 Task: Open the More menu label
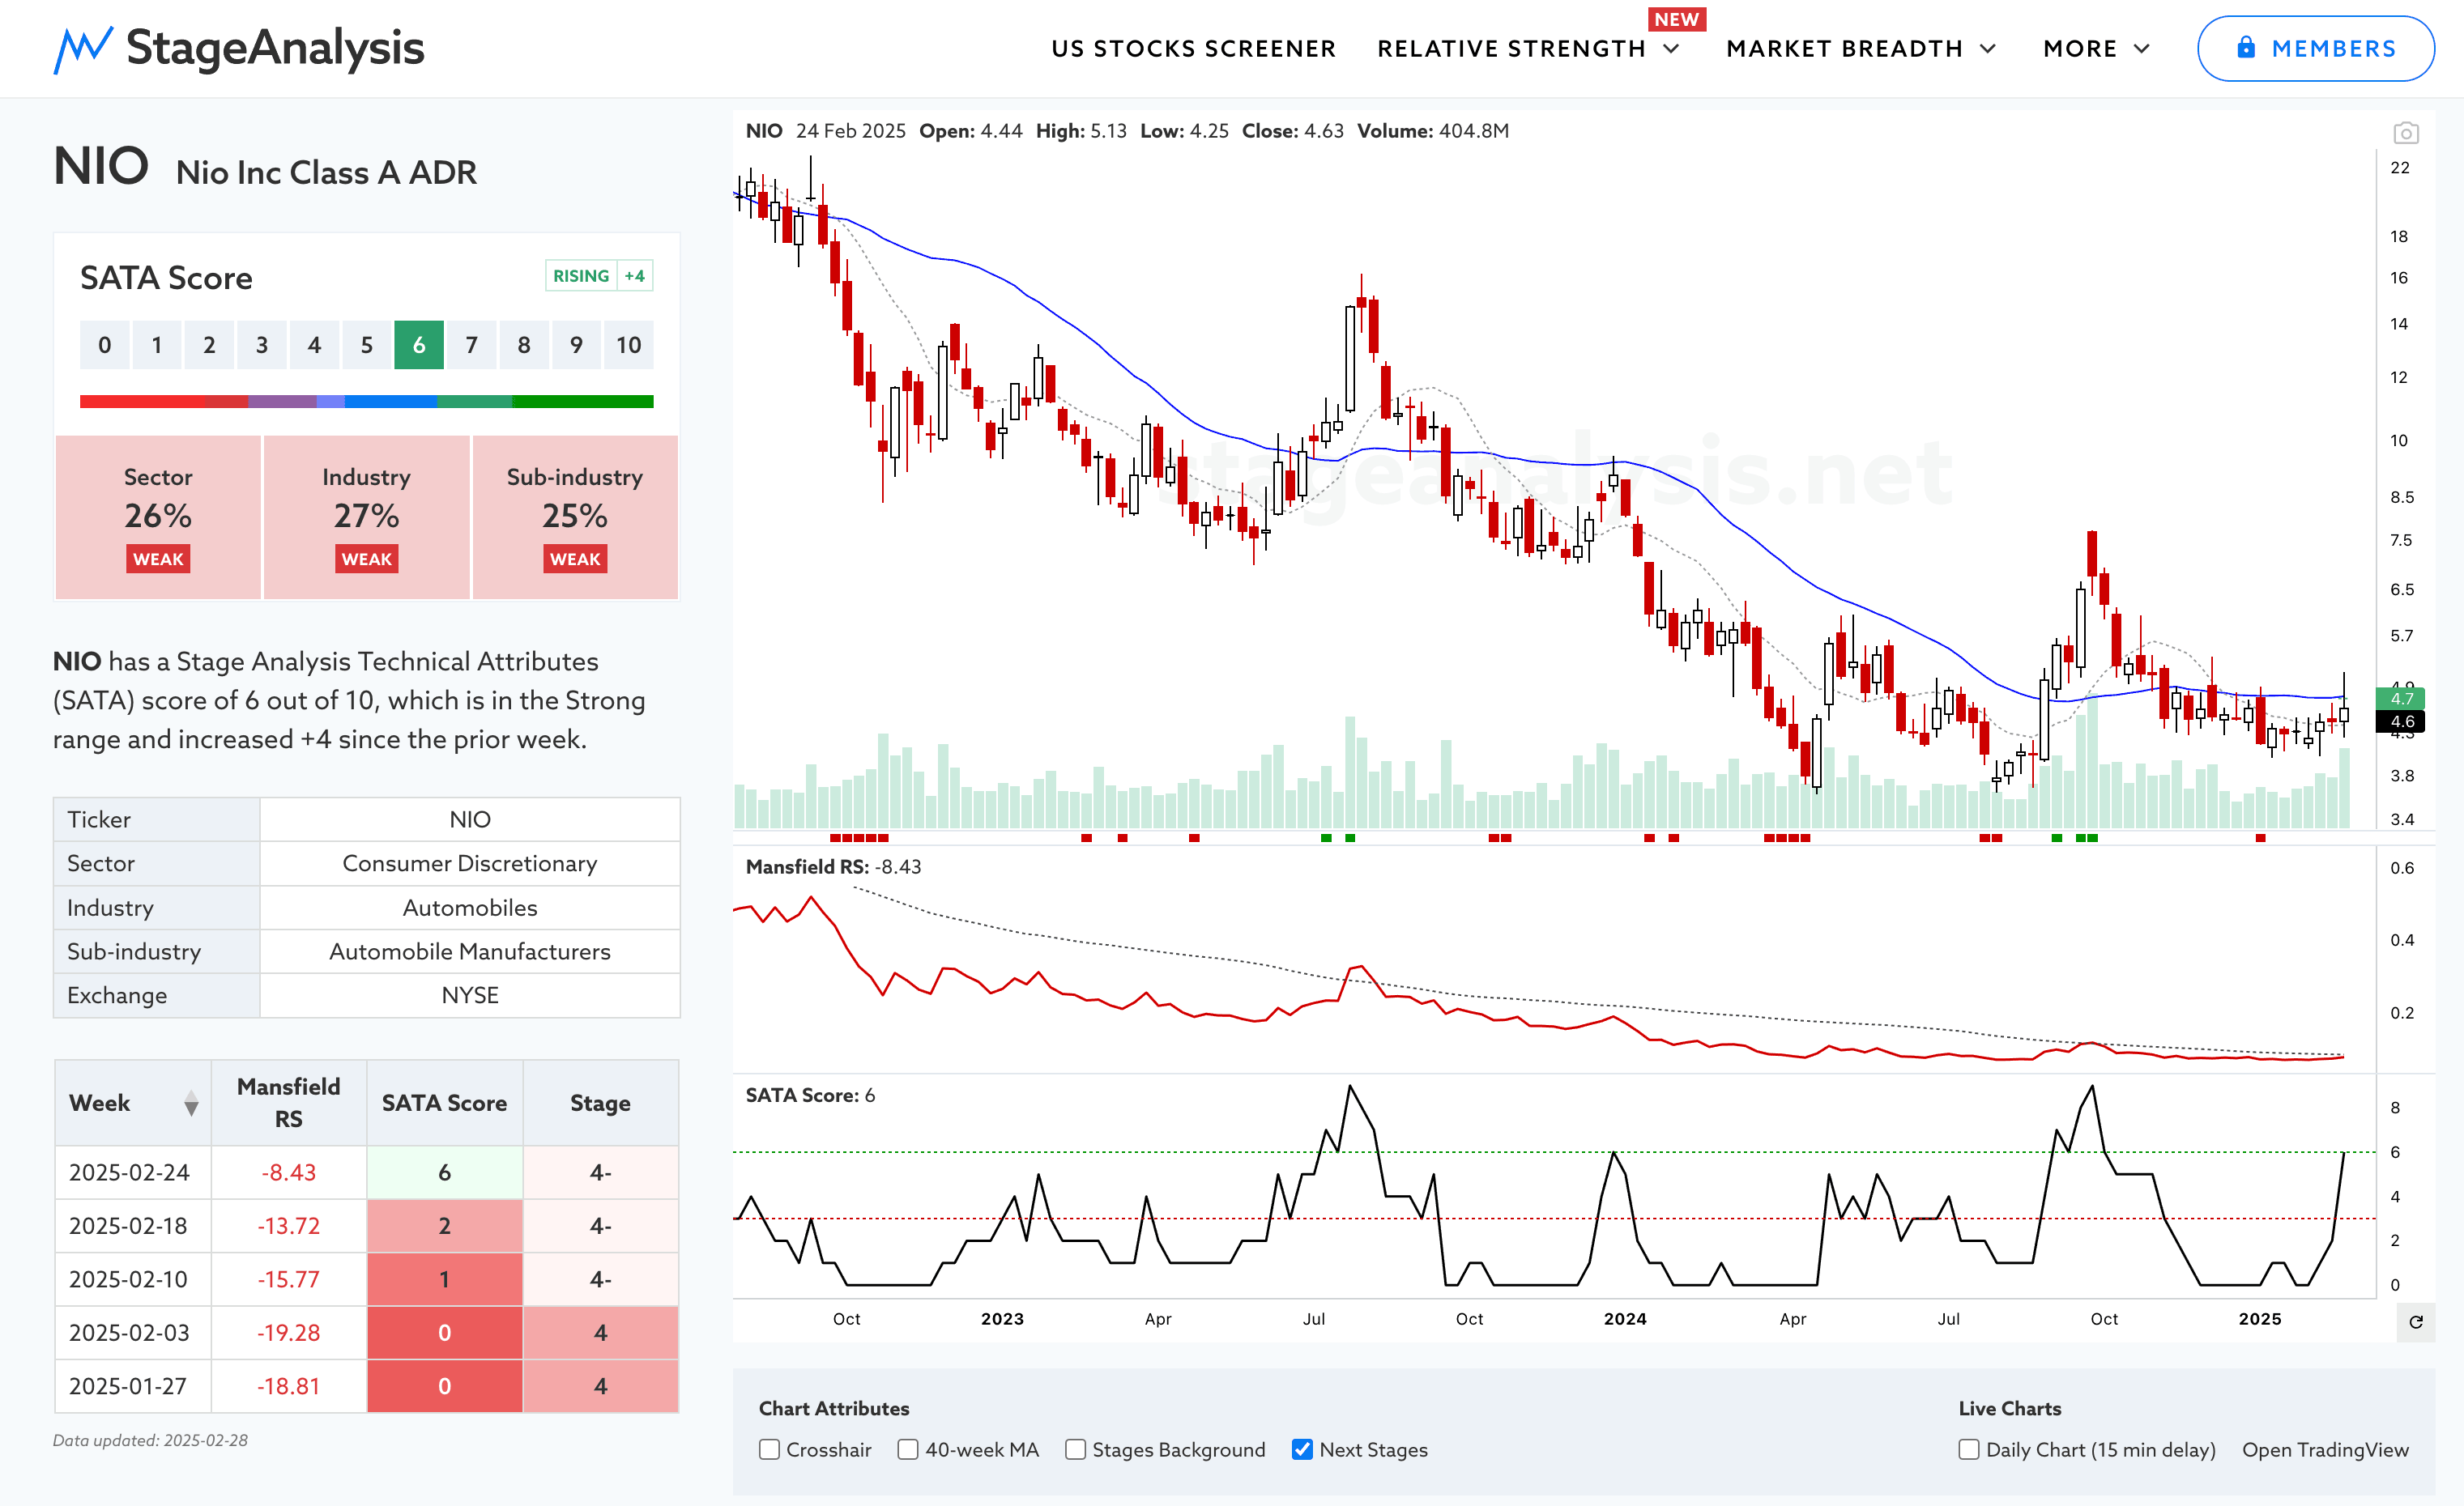tap(2080, 49)
